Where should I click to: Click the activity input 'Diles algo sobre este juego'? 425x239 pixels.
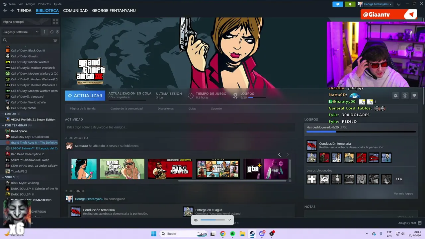coord(180,127)
